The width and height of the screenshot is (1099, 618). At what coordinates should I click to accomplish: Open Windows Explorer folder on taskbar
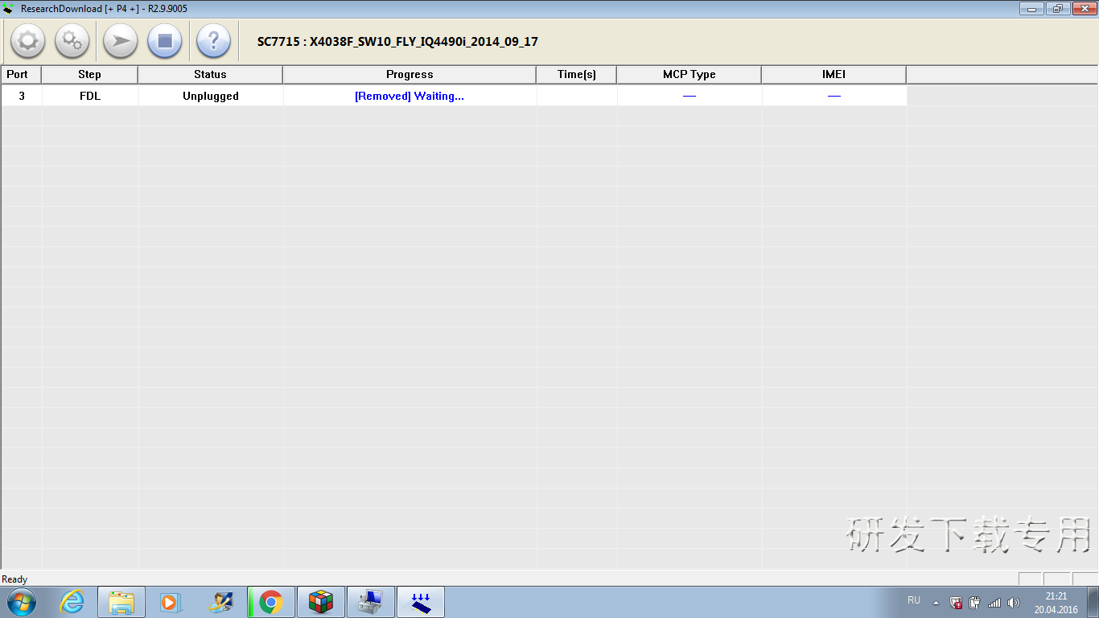pos(121,602)
